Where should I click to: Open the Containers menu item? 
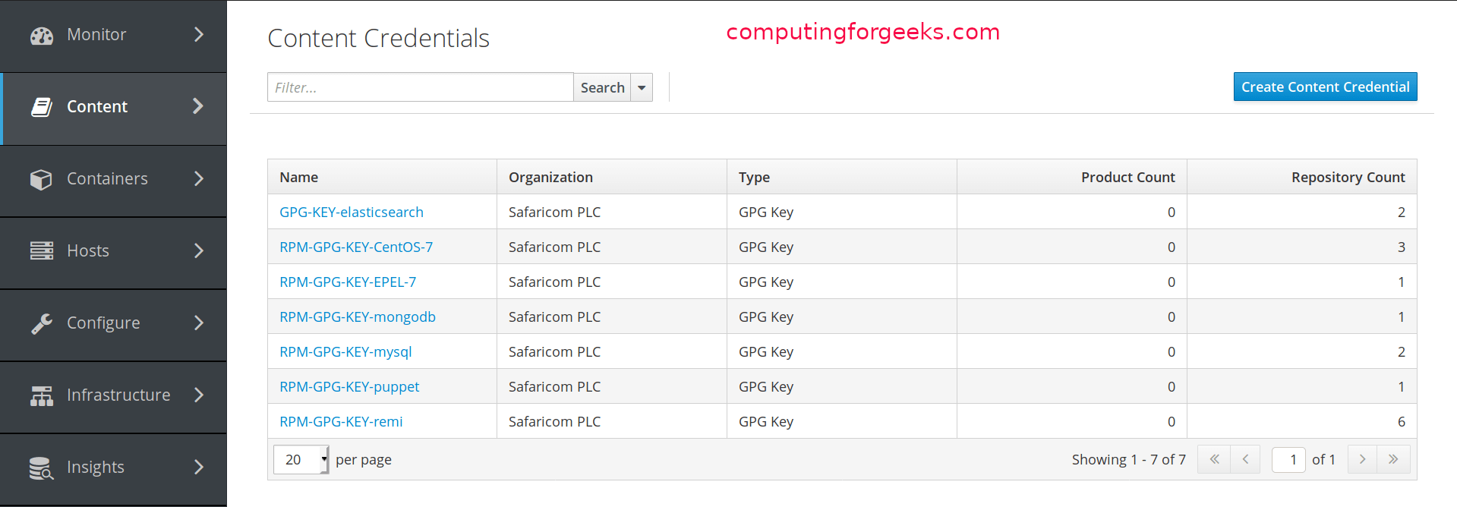point(107,179)
